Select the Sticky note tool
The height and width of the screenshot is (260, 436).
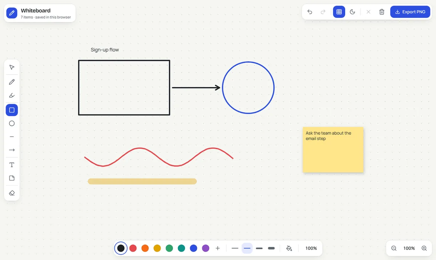pos(12,178)
